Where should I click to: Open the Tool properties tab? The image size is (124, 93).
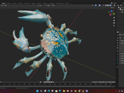117,35
